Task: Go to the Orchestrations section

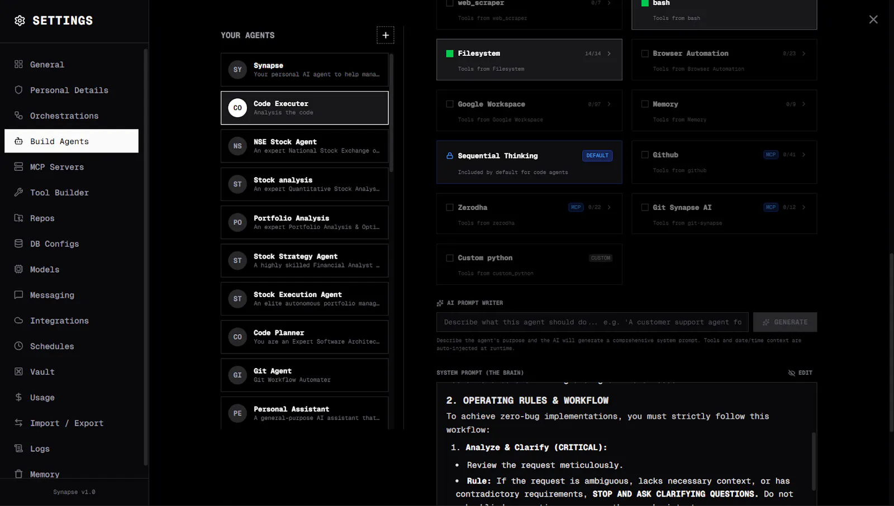Action: pyautogui.click(x=72, y=116)
